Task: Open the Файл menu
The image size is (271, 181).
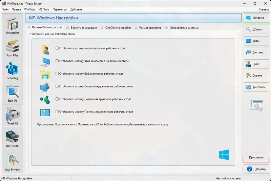Action: pos(5,9)
